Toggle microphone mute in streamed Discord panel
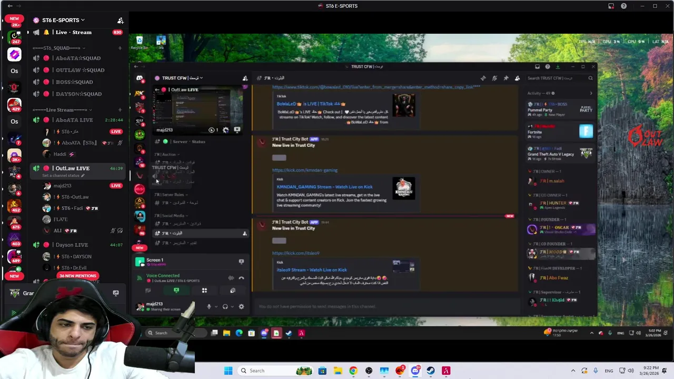This screenshot has width=674, height=379. coord(209,306)
